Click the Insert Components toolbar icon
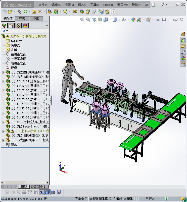Viewport: 187px width, 202px height. 10,12
